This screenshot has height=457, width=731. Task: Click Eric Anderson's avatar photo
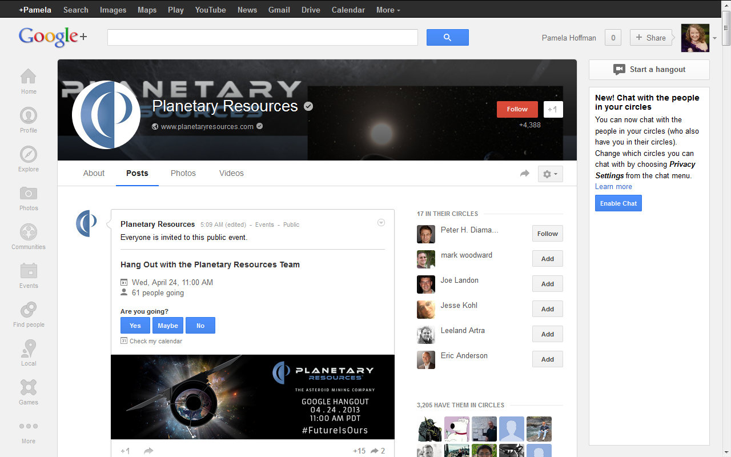coord(426,360)
